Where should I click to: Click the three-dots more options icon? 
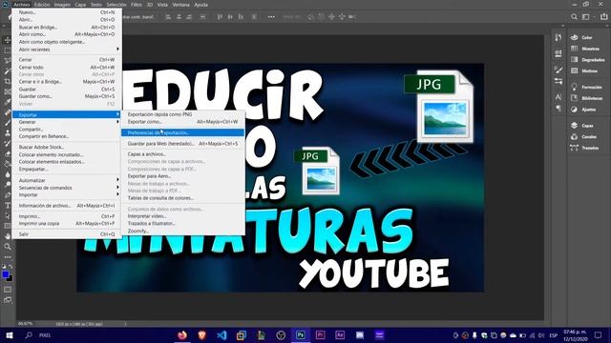coord(271,17)
